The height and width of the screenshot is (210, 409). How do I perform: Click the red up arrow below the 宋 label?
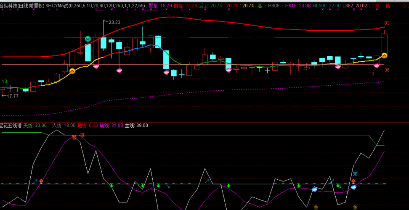click(x=353, y=181)
